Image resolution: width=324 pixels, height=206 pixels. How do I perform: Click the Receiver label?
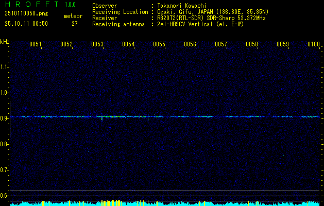105,18
